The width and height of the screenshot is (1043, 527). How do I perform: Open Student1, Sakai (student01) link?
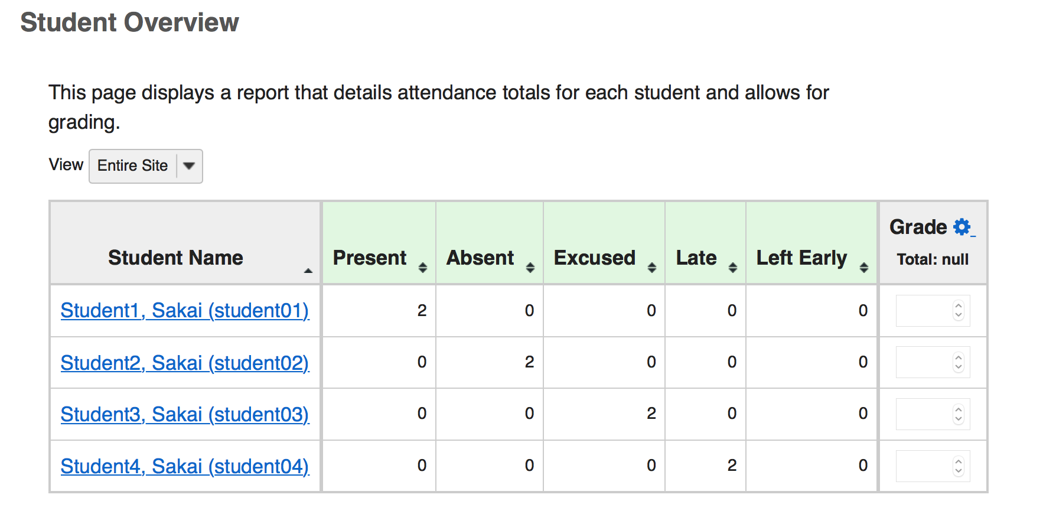(185, 310)
